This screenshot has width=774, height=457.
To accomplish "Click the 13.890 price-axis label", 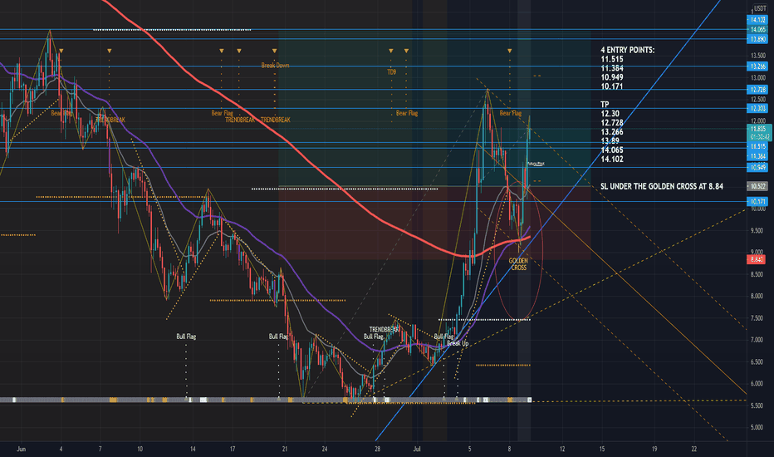I will pos(757,39).
